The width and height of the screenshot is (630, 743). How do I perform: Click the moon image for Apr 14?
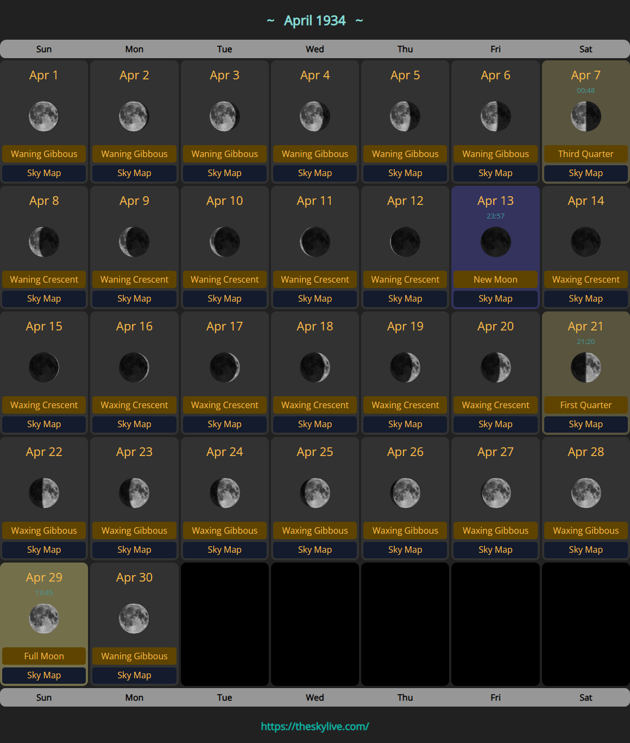(x=586, y=242)
